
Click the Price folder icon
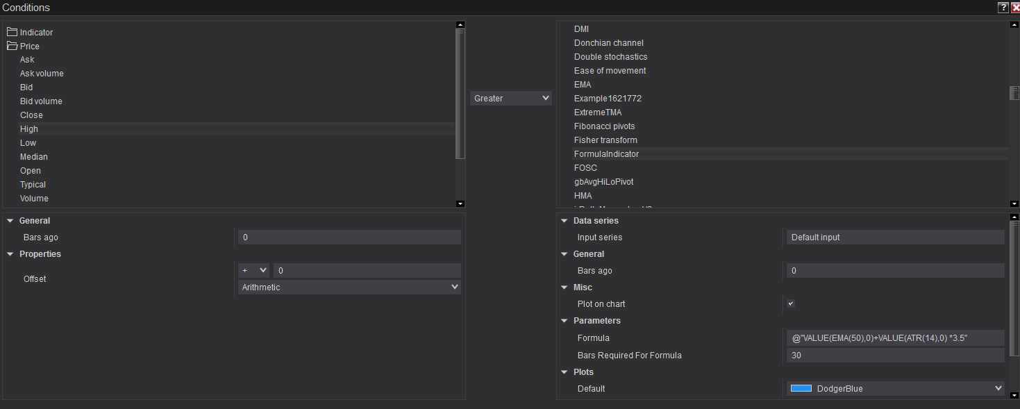pyautogui.click(x=12, y=46)
